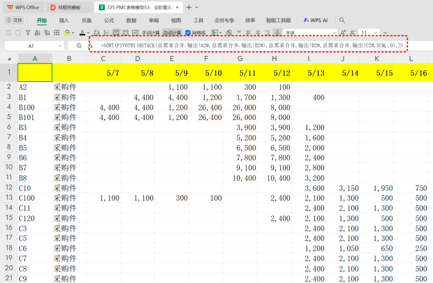This screenshot has height=283, width=433.
Task: Open the new-tab dropdown arrow
Action: pos(197,8)
